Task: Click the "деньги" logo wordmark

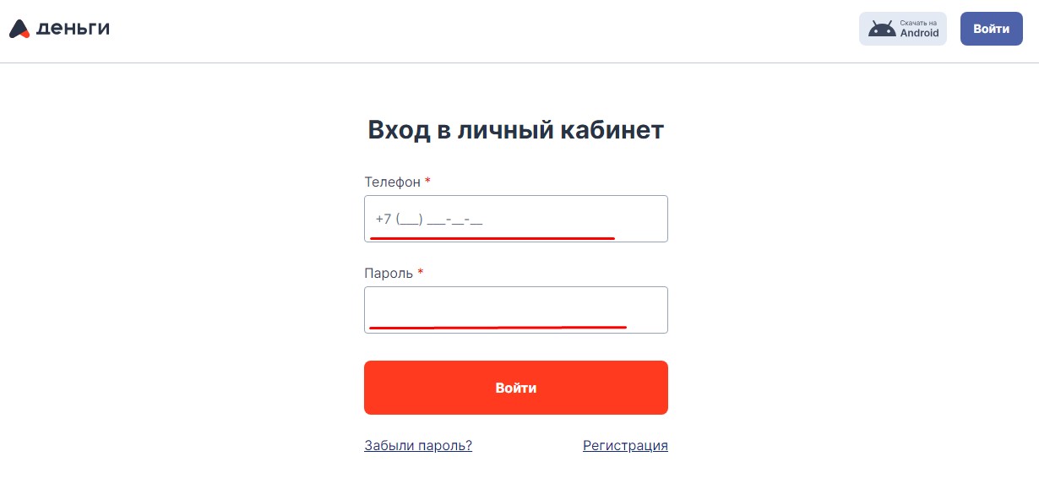Action: tap(73, 29)
